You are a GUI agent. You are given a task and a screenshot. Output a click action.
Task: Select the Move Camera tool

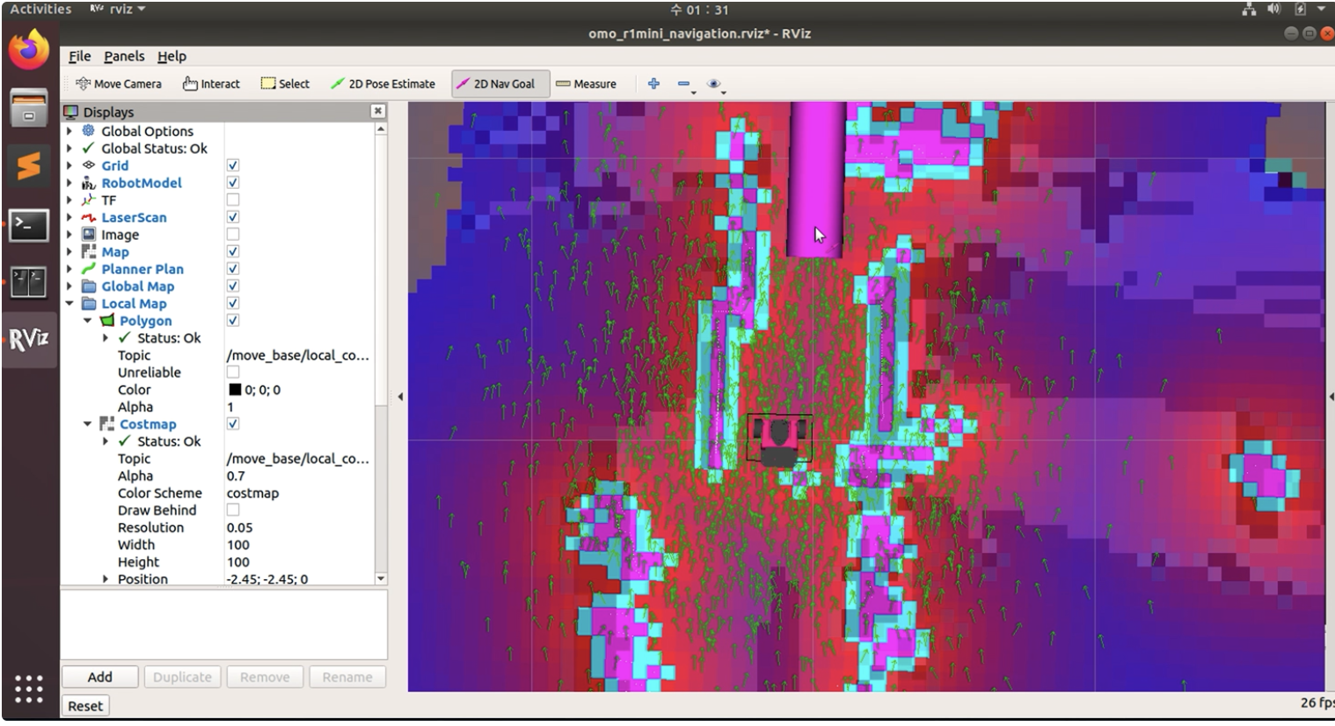coord(119,83)
